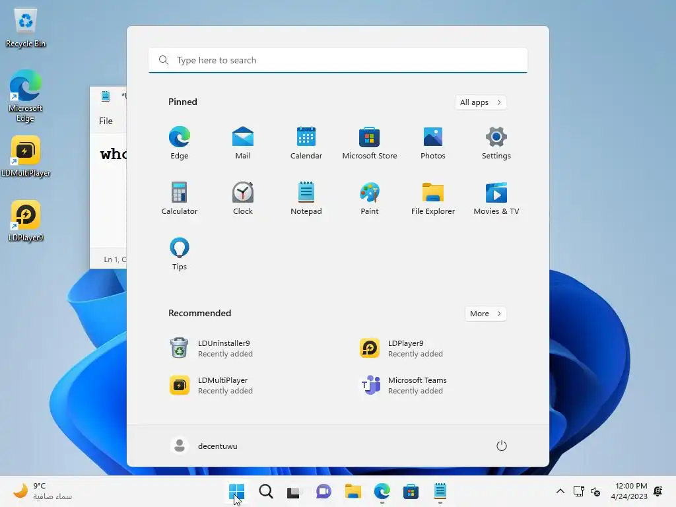676x507 pixels.
Task: Open Task View on the taskbar
Action: 295,491
